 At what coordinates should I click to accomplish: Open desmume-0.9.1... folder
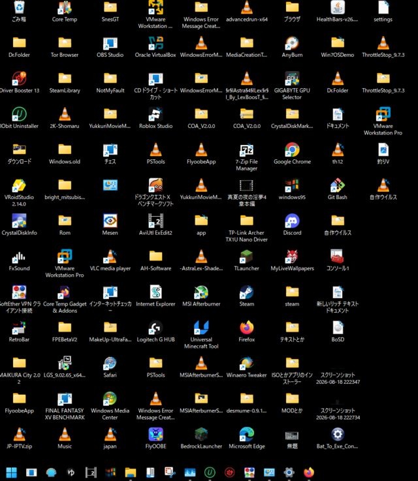[x=246, y=399]
